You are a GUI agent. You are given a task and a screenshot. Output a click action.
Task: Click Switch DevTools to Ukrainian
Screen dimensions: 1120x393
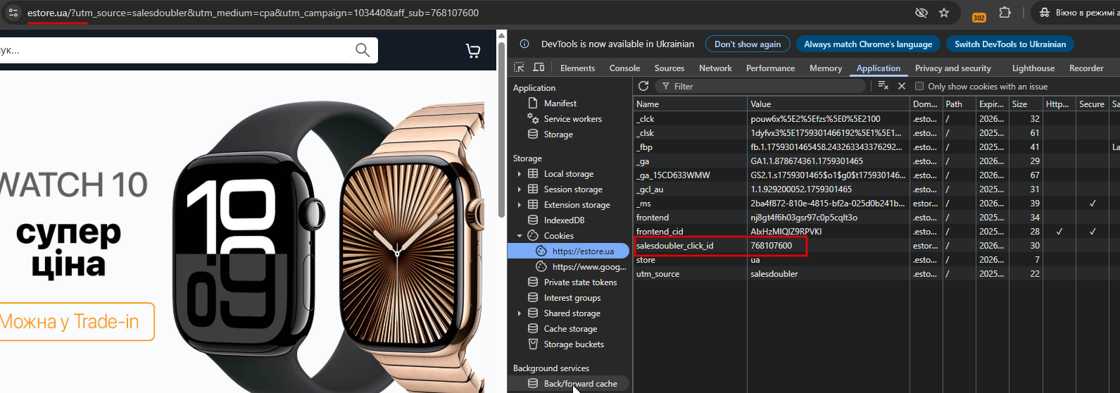click(1010, 44)
